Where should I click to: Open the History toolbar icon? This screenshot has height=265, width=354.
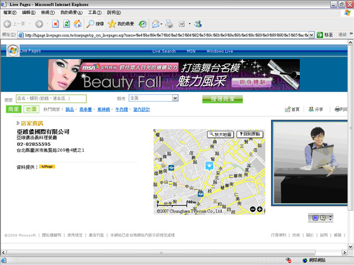(x=143, y=24)
